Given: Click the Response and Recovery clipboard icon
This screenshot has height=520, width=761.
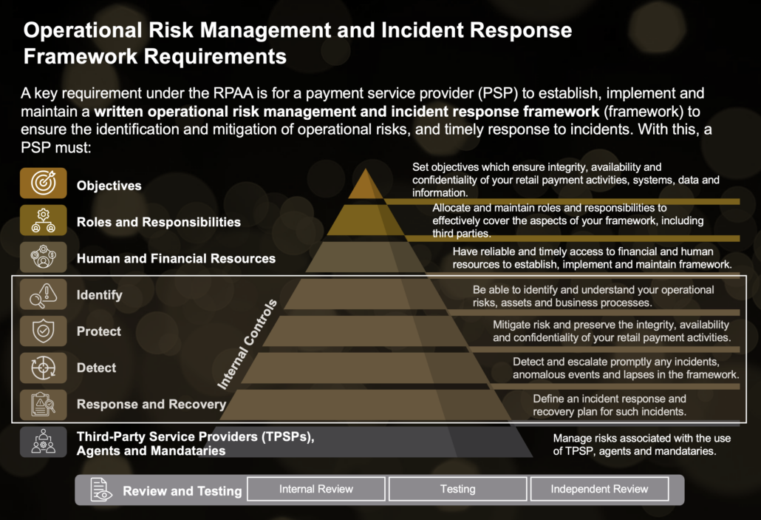Looking at the screenshot, I should pos(43,405).
